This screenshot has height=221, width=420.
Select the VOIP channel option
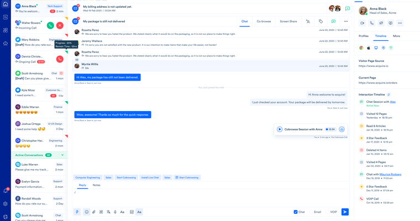point(333,212)
